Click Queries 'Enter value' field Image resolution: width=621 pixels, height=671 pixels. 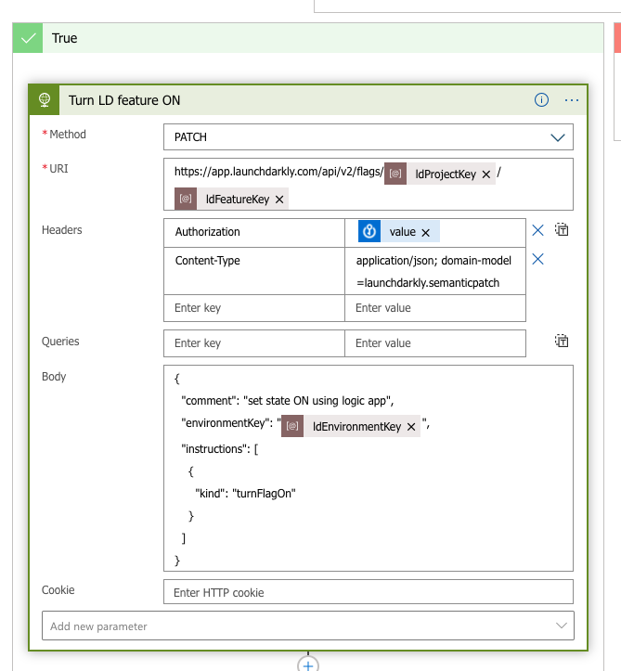[435, 343]
